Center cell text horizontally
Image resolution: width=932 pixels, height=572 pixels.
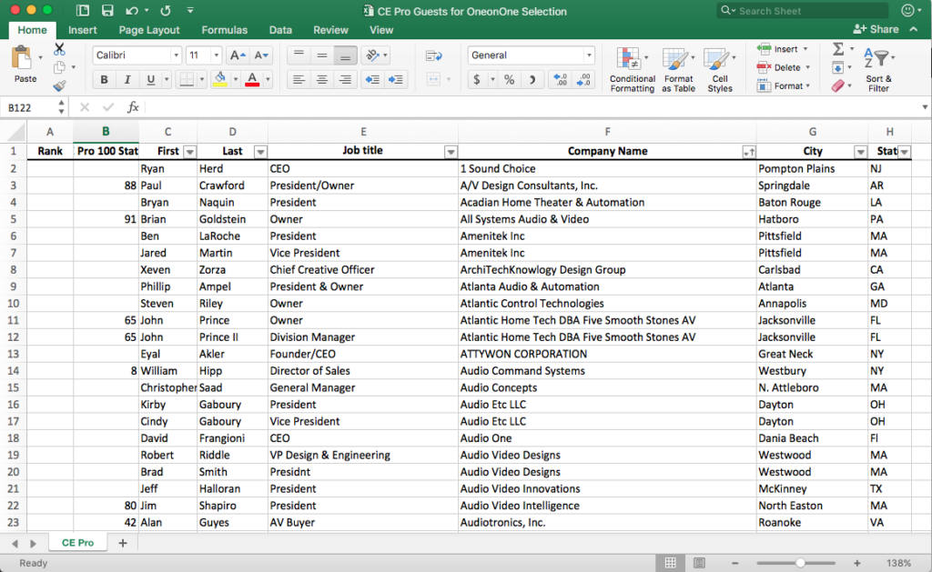tap(321, 80)
